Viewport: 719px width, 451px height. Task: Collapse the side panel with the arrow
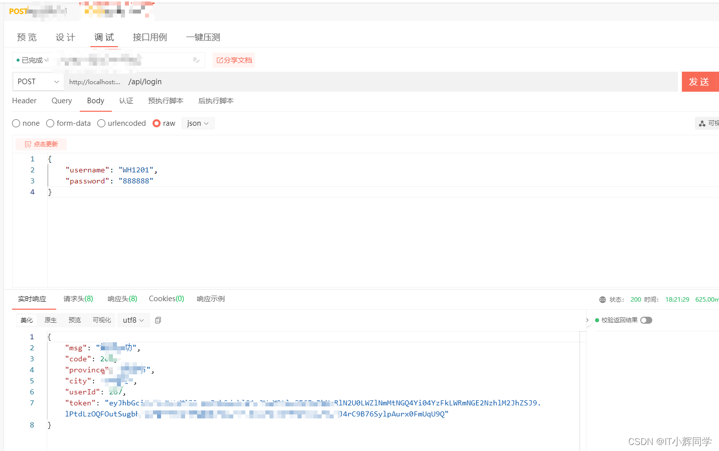point(587,320)
